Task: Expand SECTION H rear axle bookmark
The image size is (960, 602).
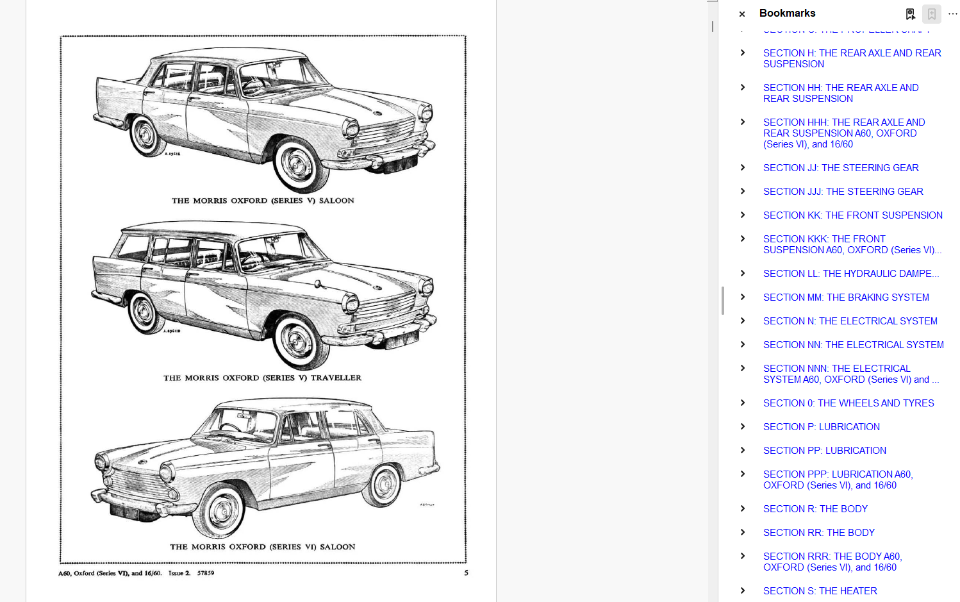Action: click(x=743, y=53)
